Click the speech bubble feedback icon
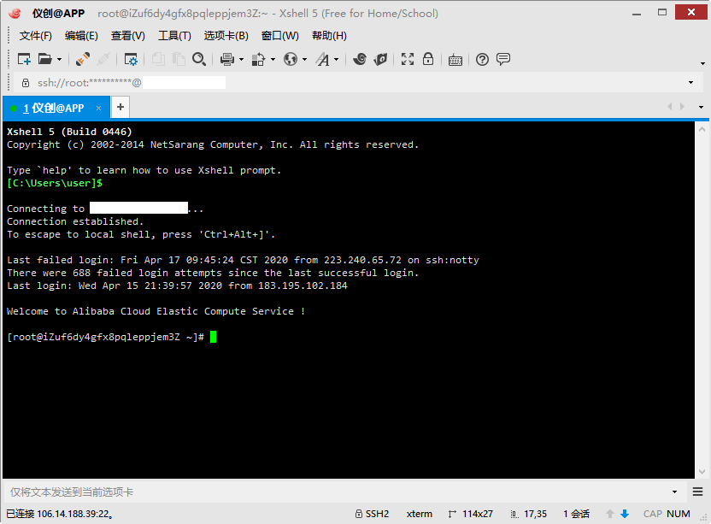 coord(503,59)
